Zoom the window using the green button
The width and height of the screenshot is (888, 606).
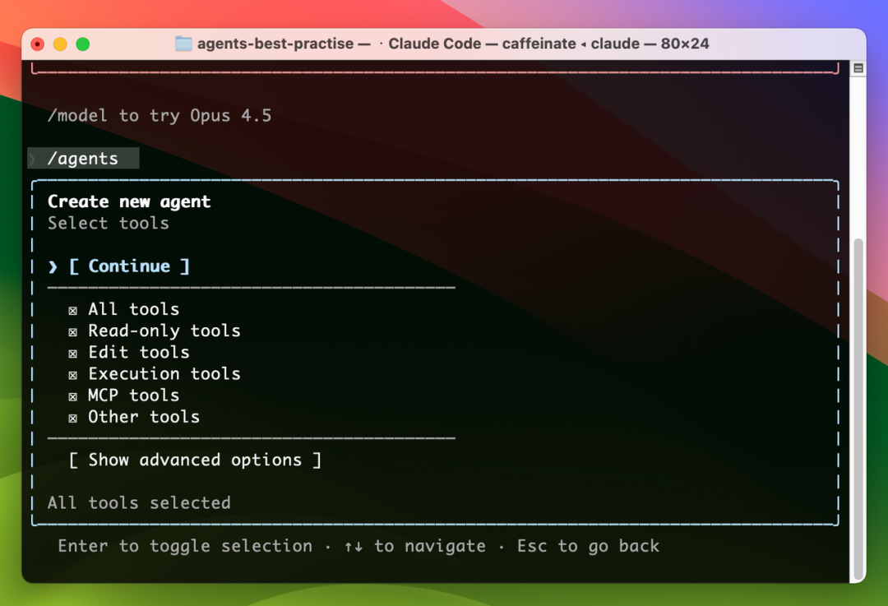click(82, 44)
